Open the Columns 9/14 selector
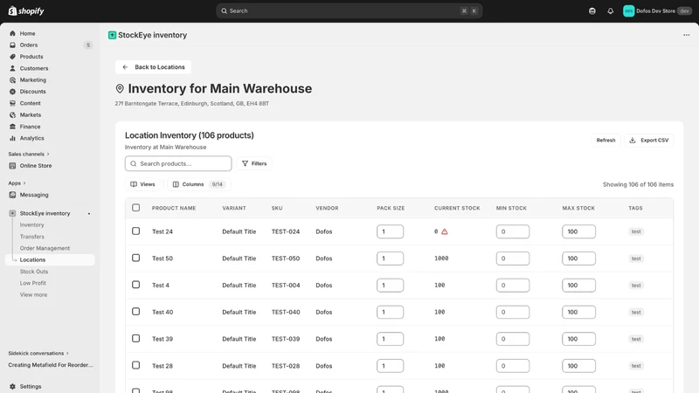This screenshot has width=699, height=393. tap(199, 184)
